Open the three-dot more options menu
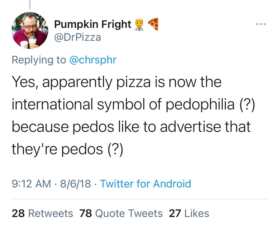279x227 pixels. tap(261, 24)
